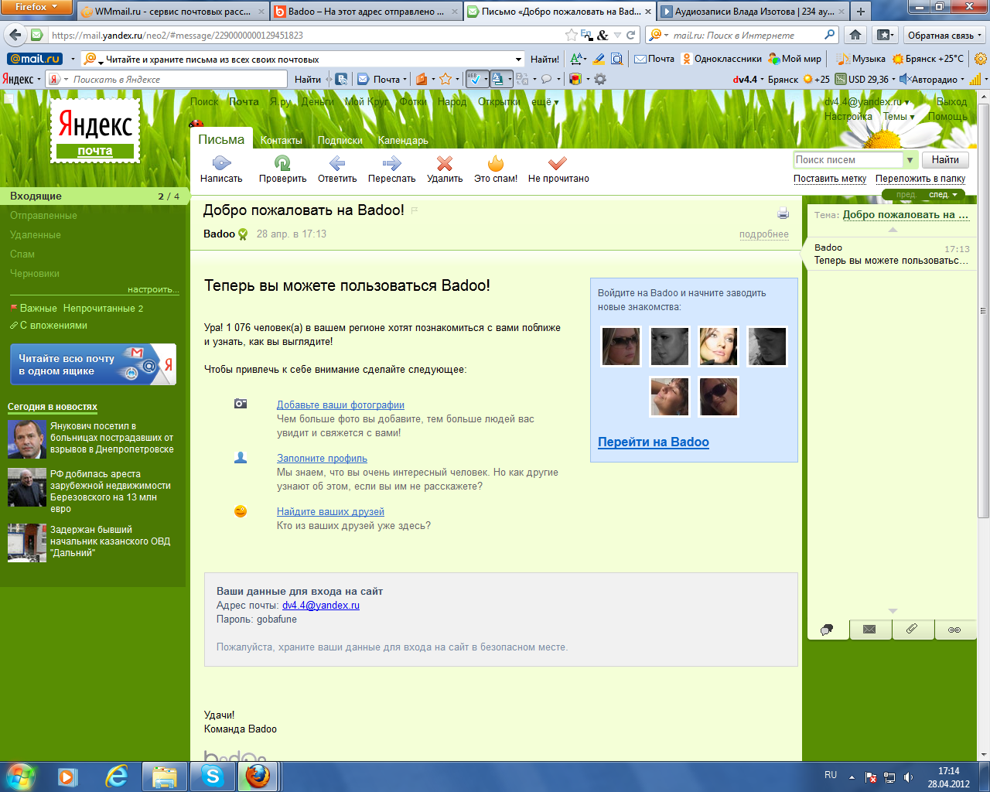Click the Одноклассники toolbar shortcut
The height and width of the screenshot is (792, 990).
coord(722,59)
